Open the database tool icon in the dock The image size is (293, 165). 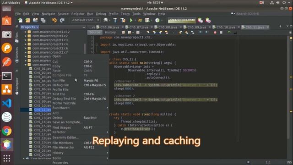click(x=6, y=117)
